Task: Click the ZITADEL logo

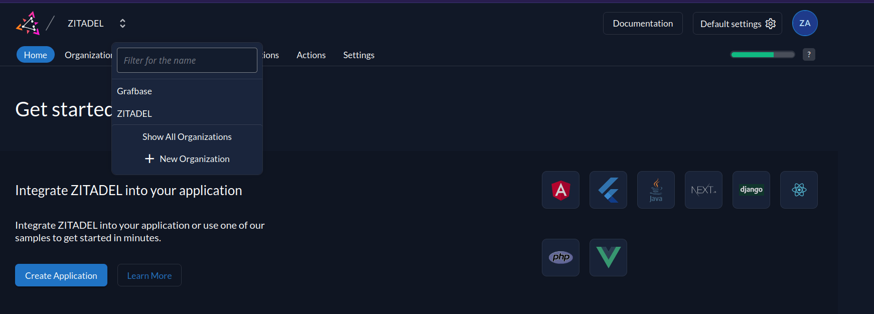Action: pyautogui.click(x=28, y=23)
